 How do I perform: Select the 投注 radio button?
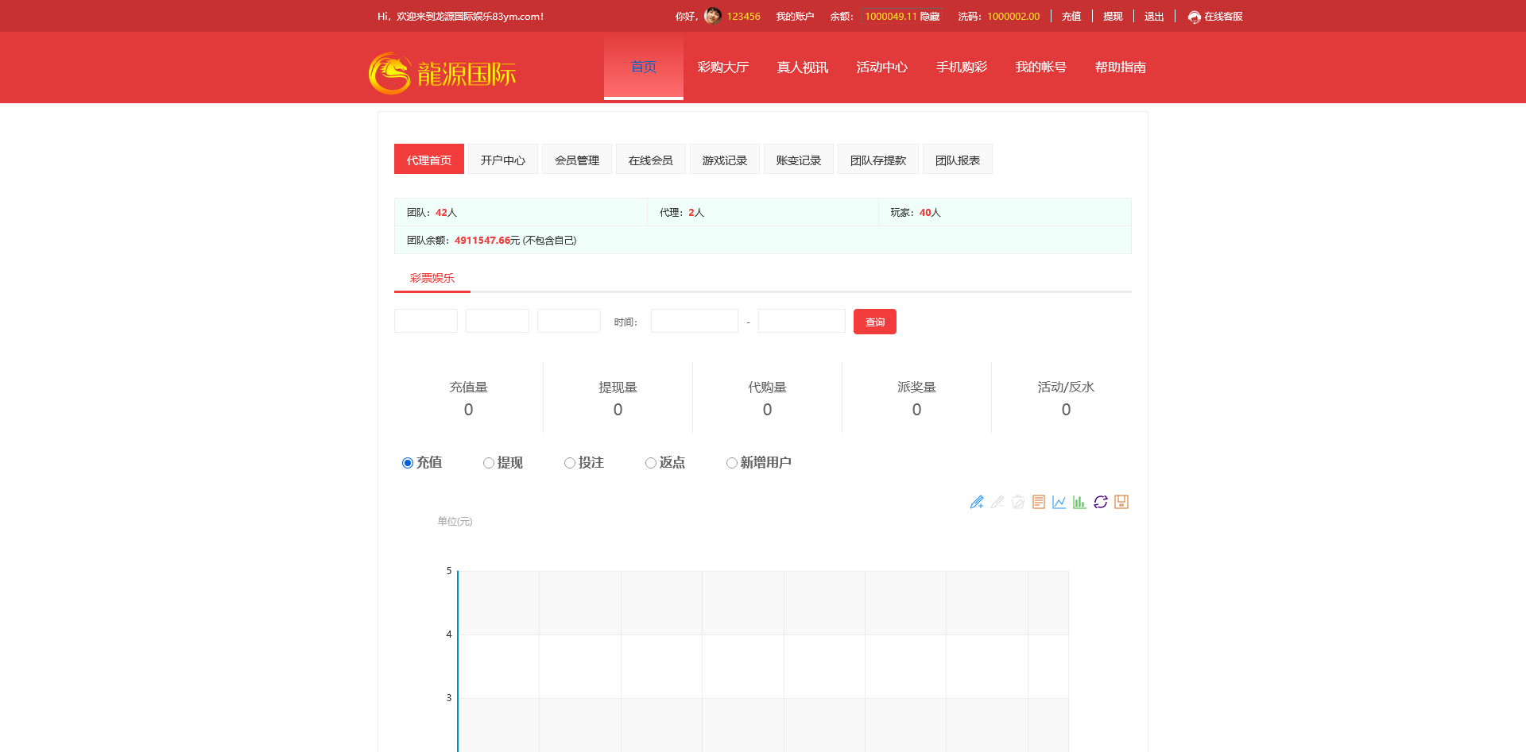click(570, 463)
